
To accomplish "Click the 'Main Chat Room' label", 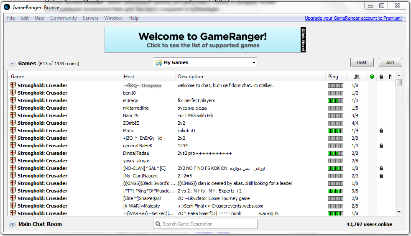I will point(40,224).
